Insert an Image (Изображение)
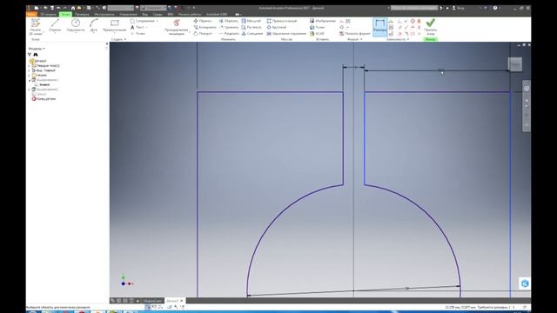 coord(322,21)
